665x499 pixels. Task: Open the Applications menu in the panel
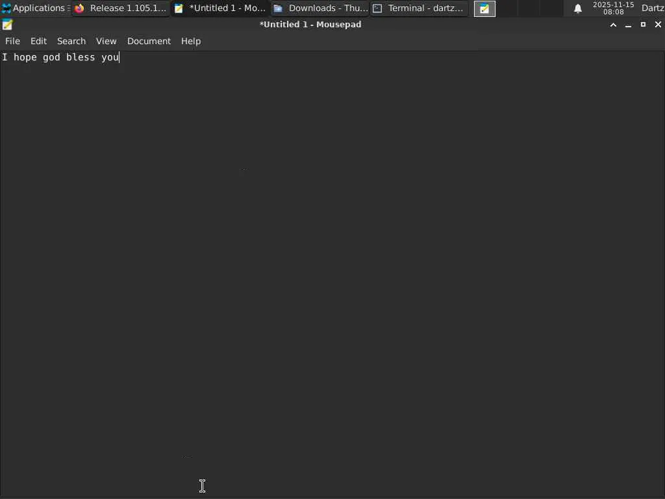(x=36, y=8)
